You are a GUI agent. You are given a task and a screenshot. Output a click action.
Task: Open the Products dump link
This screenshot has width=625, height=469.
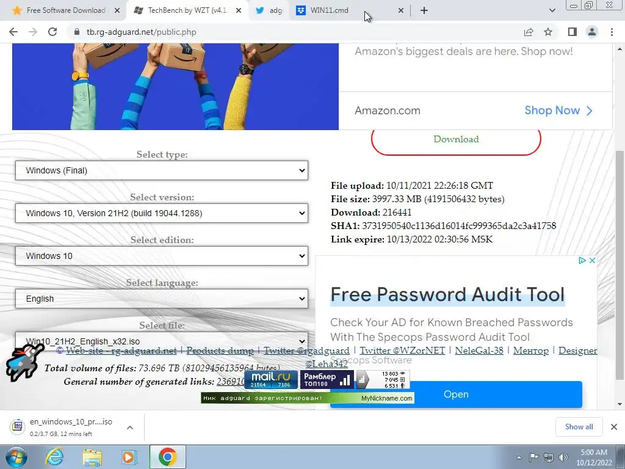[x=220, y=351]
